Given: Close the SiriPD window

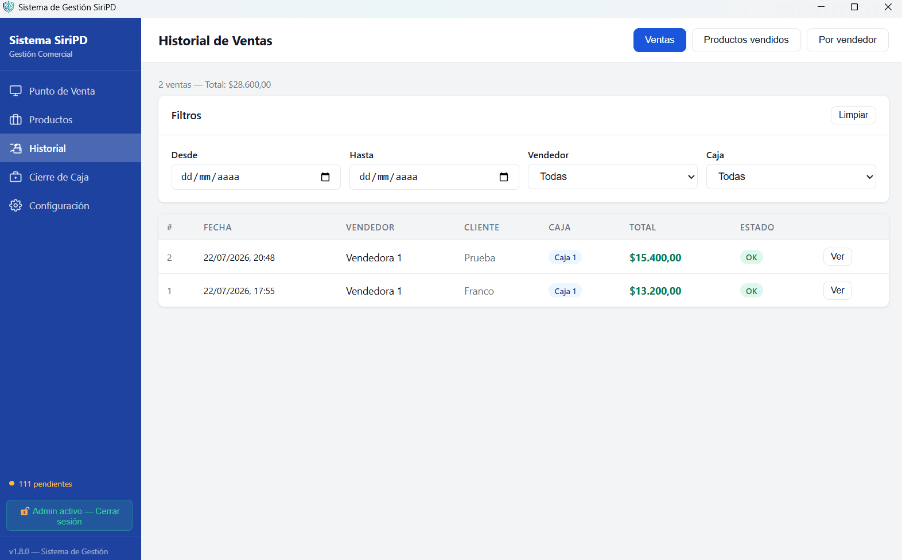Looking at the screenshot, I should tap(888, 7).
